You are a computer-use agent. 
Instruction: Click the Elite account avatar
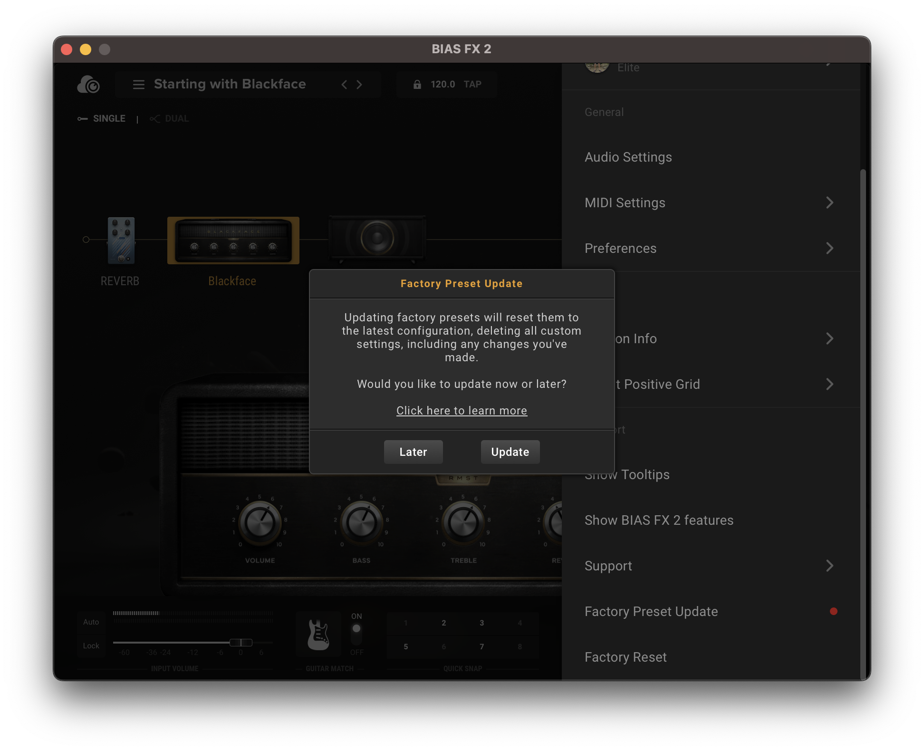[597, 67]
